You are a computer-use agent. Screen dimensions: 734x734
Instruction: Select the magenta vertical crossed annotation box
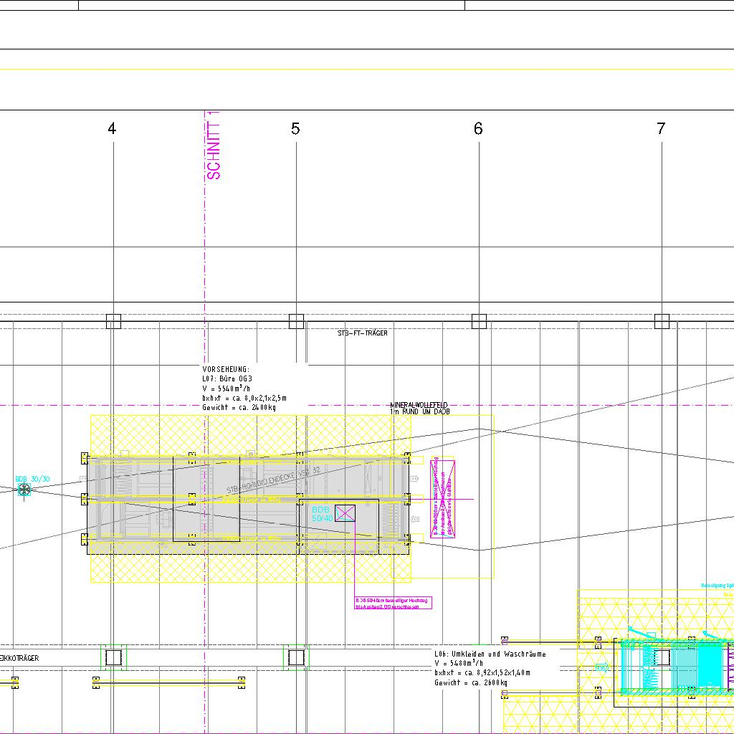[442, 498]
